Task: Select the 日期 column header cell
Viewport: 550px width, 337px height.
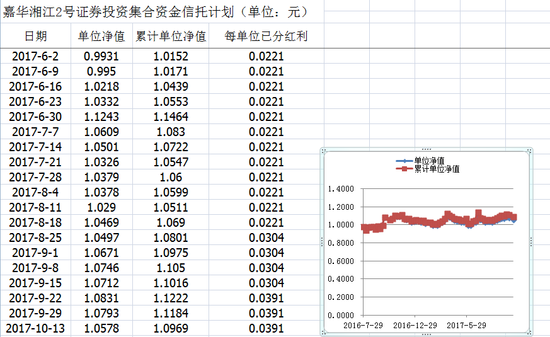Action: 35,37
